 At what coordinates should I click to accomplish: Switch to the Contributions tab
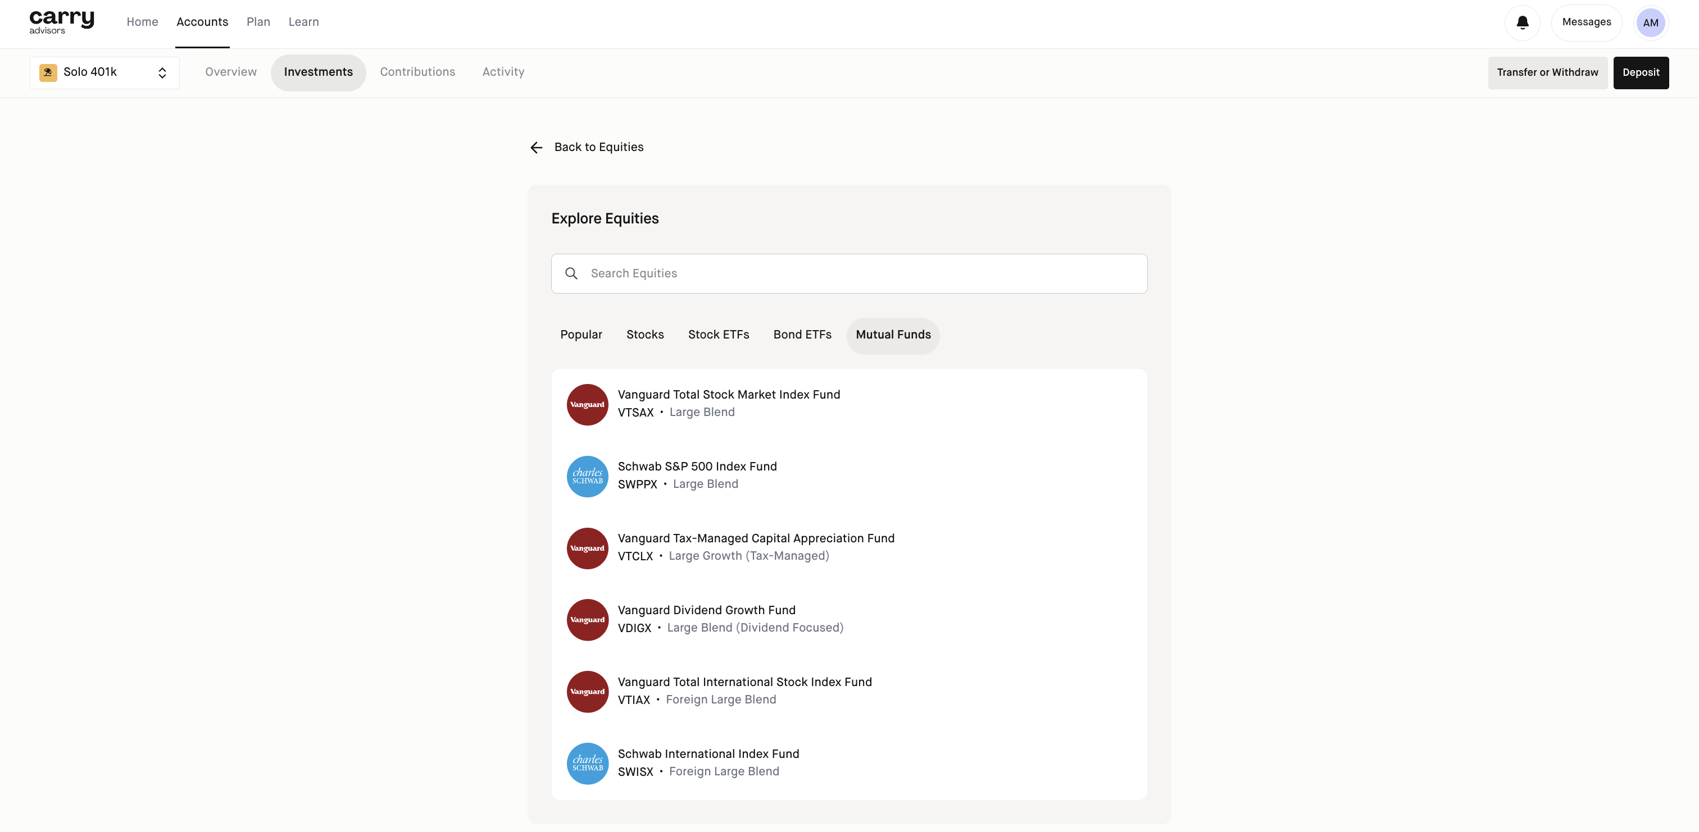(417, 72)
